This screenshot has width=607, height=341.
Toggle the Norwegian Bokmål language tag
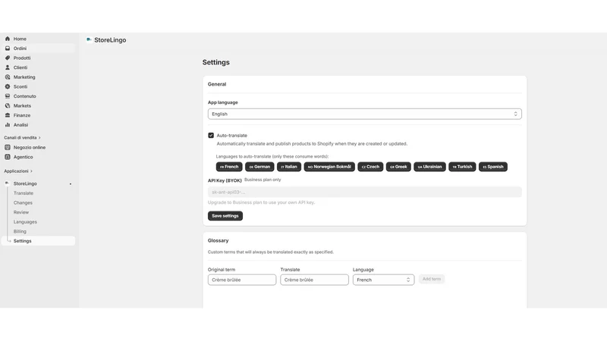pyautogui.click(x=329, y=167)
